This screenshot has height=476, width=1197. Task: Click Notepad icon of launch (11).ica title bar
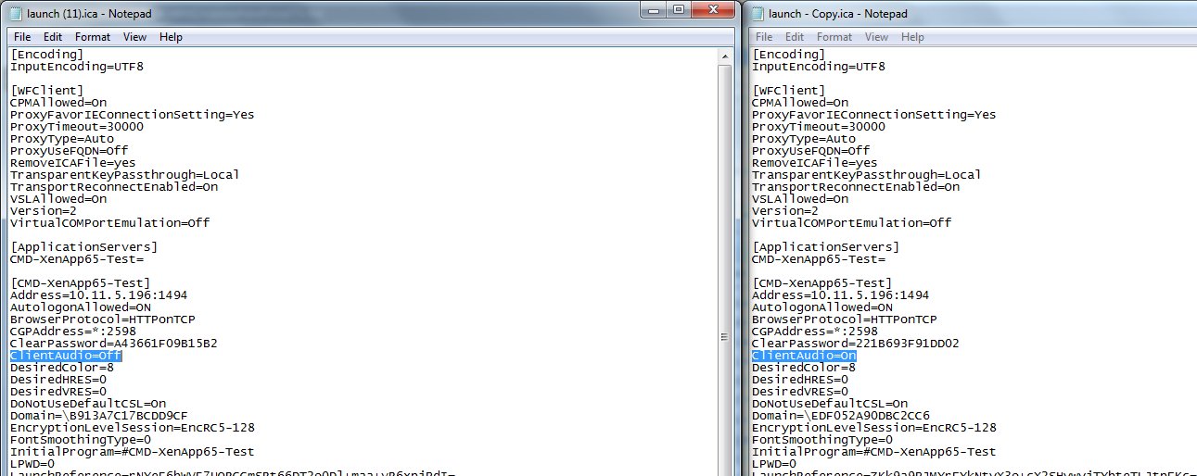click(x=16, y=13)
